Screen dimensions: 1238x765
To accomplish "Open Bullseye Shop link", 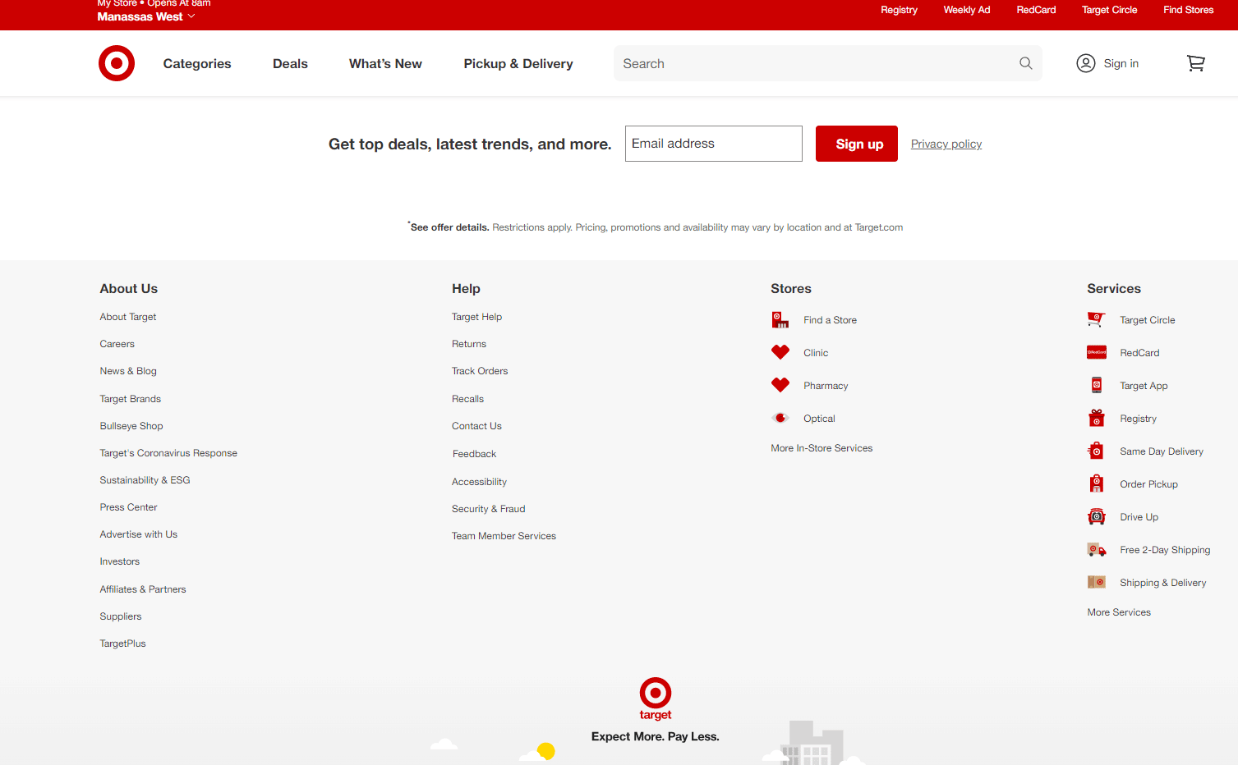I will [x=131, y=426].
